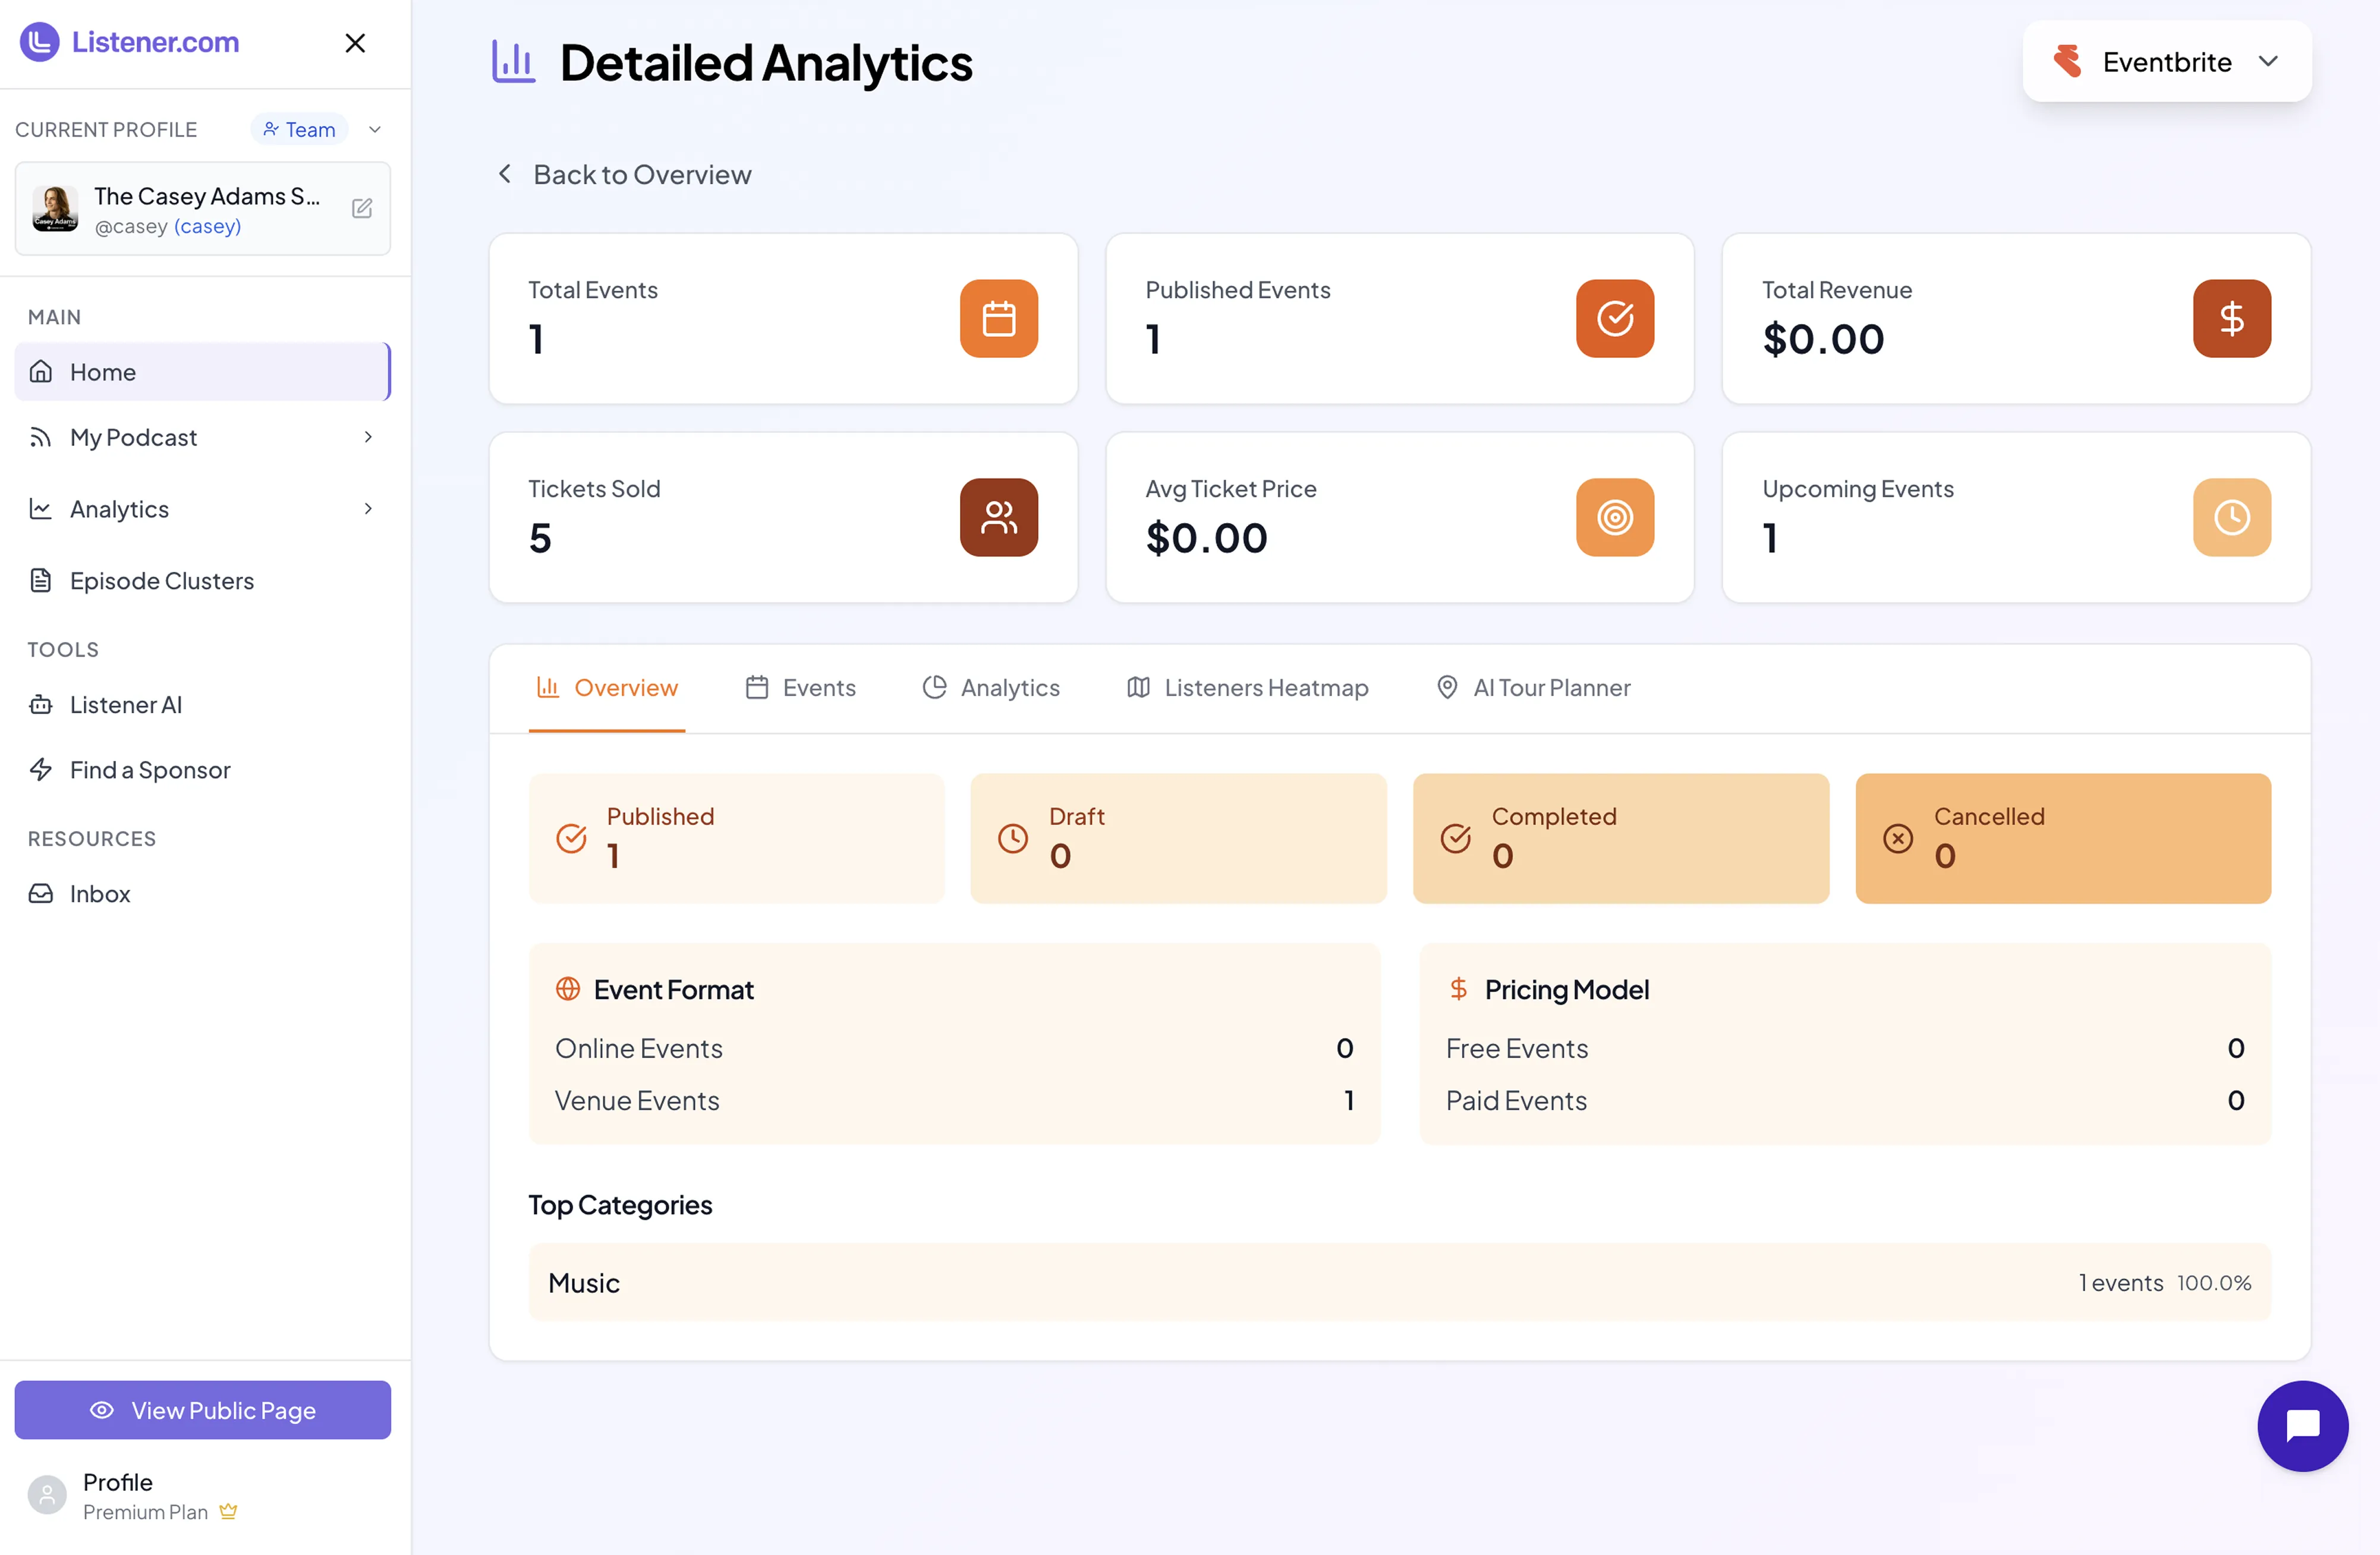Open the Eventbrite integration dropdown

pos(2167,61)
